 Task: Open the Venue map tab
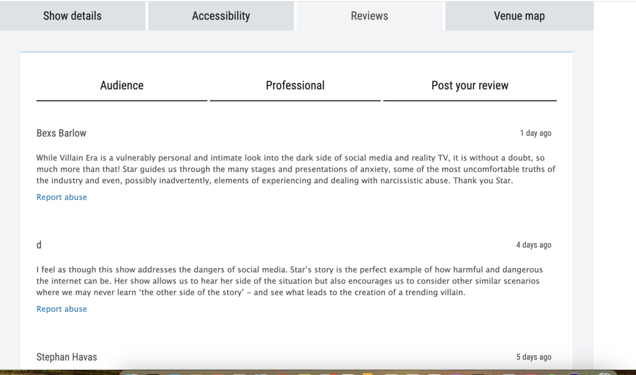(x=519, y=16)
